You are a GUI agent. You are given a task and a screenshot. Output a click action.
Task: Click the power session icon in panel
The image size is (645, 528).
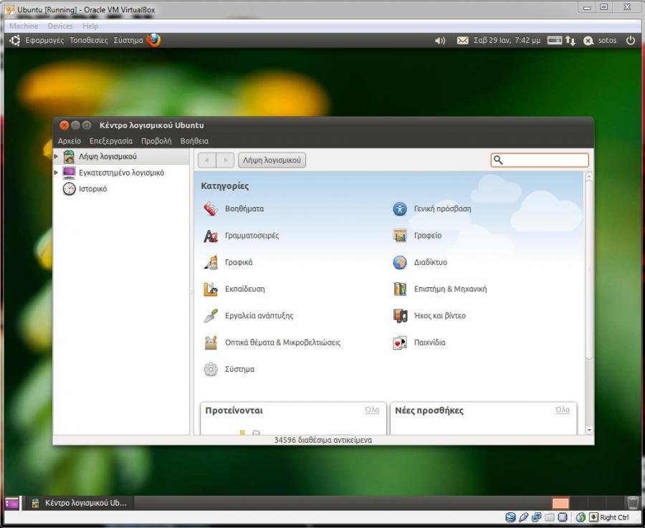point(630,40)
